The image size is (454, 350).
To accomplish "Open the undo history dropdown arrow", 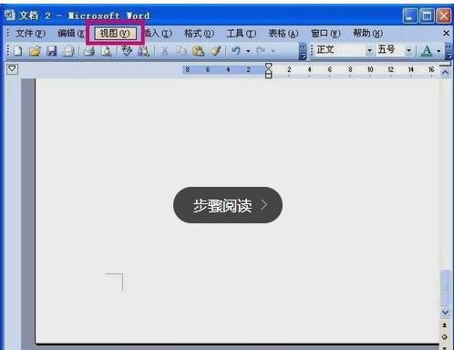I will tap(248, 51).
